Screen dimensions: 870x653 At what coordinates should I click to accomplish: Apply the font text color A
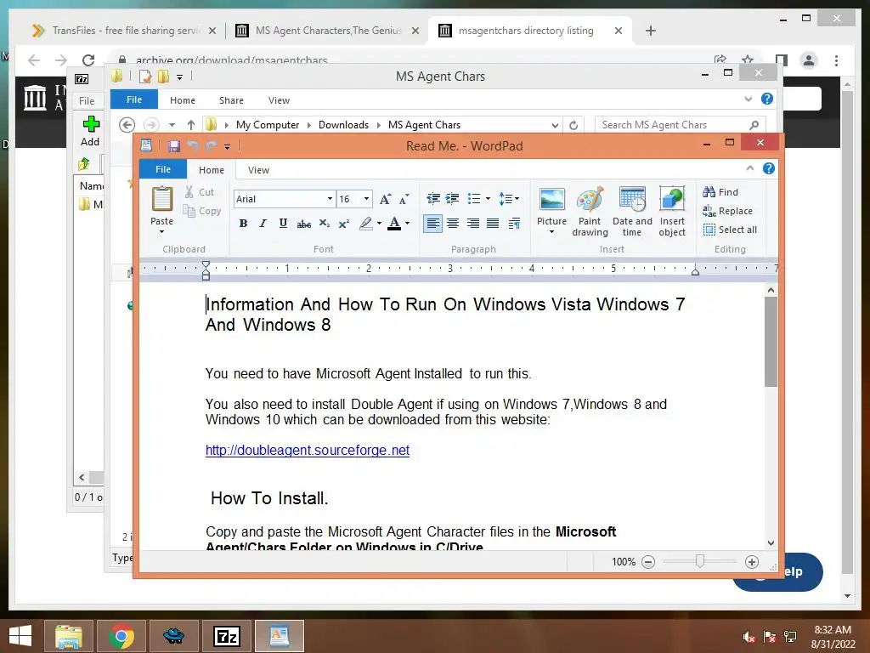coord(394,224)
